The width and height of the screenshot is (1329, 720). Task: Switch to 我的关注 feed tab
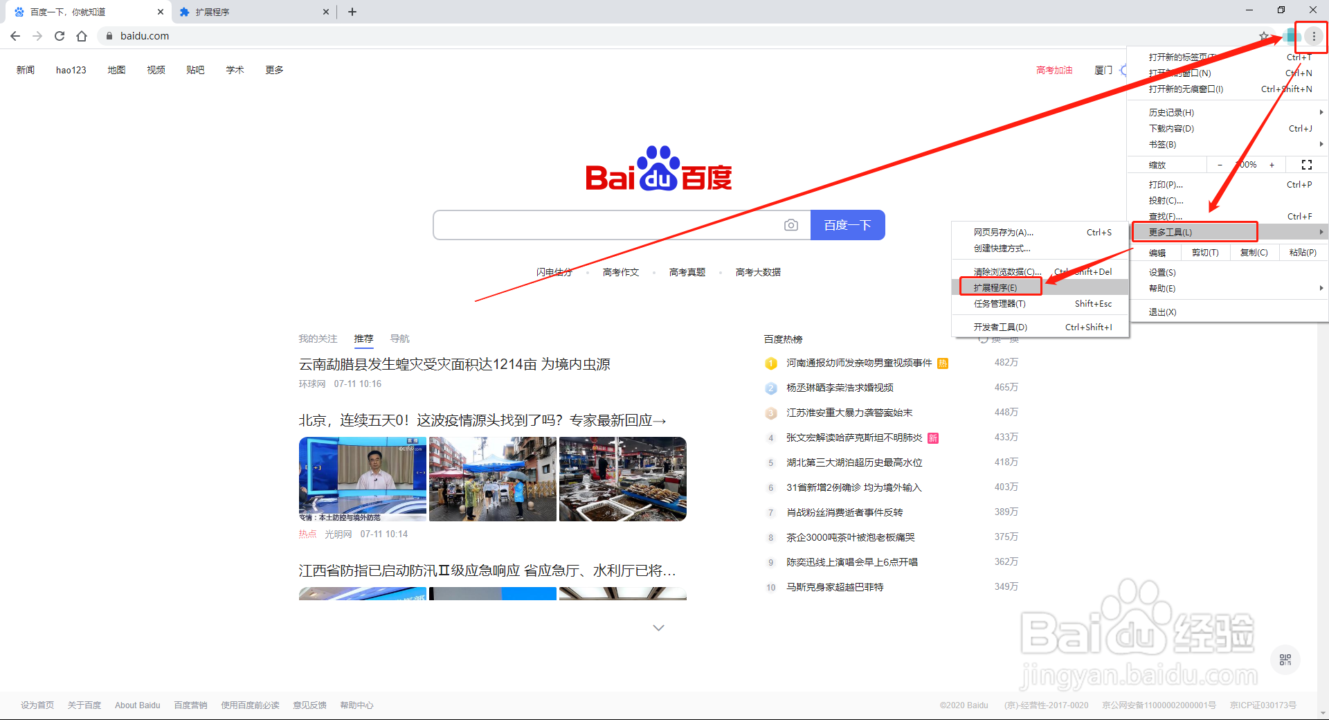coord(318,339)
